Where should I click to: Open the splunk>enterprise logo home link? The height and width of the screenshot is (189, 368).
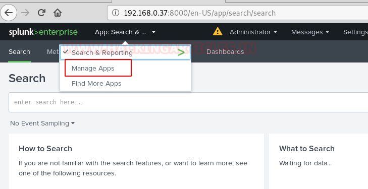[x=43, y=32]
